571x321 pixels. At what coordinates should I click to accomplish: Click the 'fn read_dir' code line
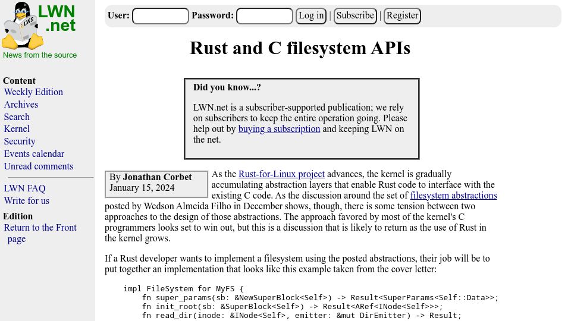[x=302, y=316]
